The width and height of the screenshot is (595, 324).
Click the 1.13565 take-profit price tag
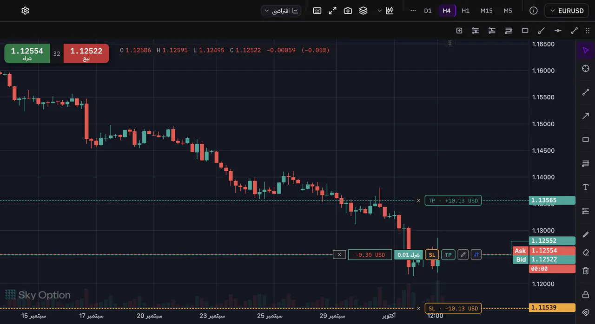[x=552, y=201]
